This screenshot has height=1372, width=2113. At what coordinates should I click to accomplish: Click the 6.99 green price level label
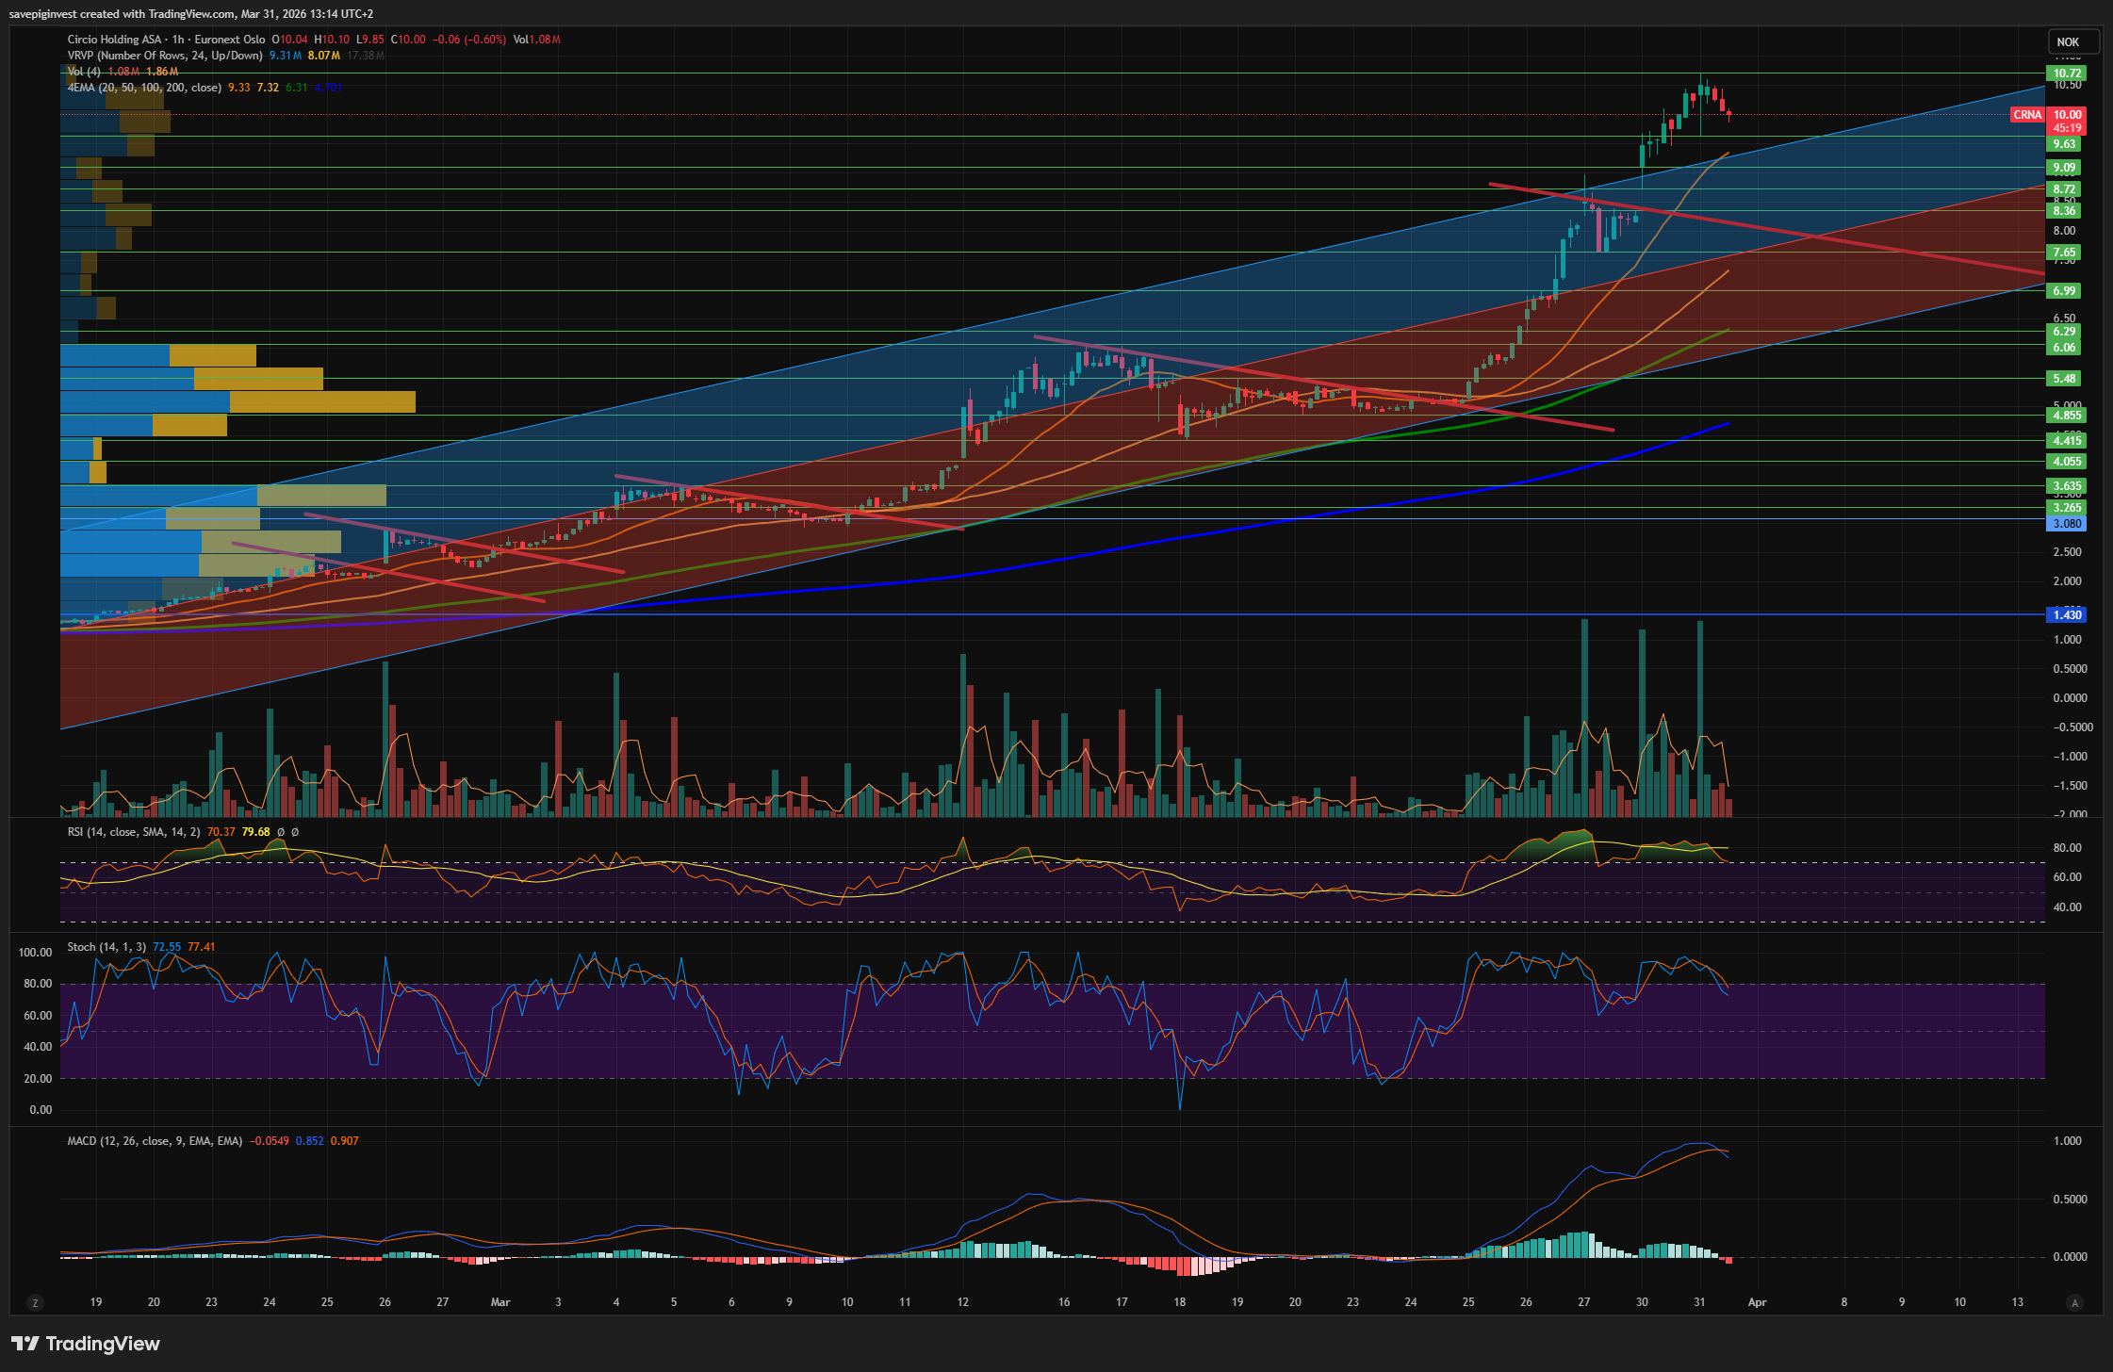pyautogui.click(x=2064, y=290)
